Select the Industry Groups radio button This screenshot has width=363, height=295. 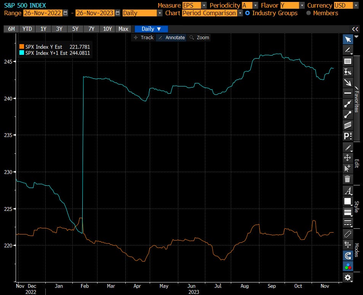click(248, 13)
